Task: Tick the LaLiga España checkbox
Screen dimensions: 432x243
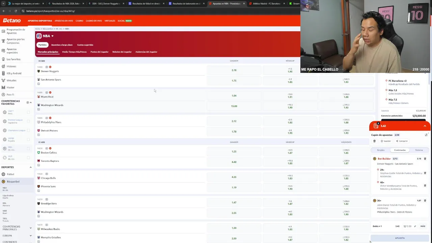Action: coord(28,139)
